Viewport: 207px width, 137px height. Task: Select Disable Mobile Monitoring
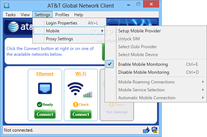point(156,72)
